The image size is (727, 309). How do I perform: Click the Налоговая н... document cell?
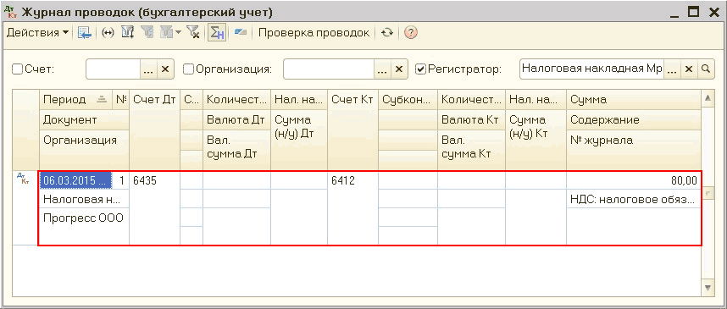tap(83, 200)
